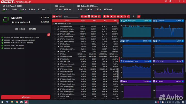Clear the test log with trash icon
186x104 pixels.
click(x=49, y=35)
